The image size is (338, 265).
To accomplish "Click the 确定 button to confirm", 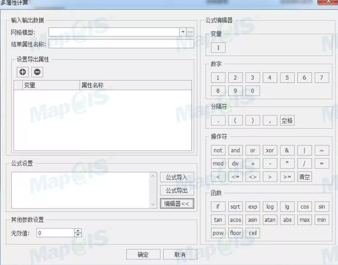I will click(144, 255).
